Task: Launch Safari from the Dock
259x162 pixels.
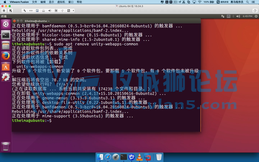Action: tap(108, 157)
